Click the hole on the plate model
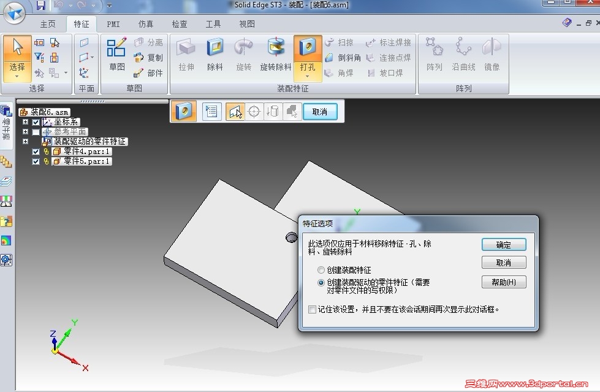The height and width of the screenshot is (392, 600). [292, 237]
